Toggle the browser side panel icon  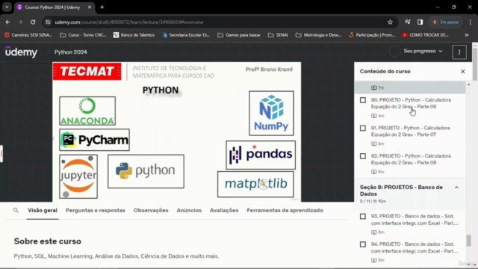coord(420,22)
